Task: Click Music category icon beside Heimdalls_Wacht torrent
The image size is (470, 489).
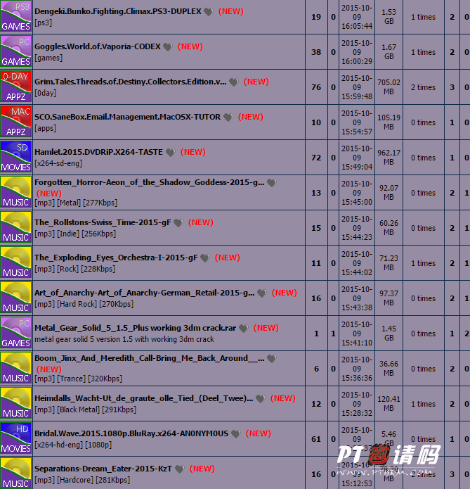Action: tap(16, 403)
